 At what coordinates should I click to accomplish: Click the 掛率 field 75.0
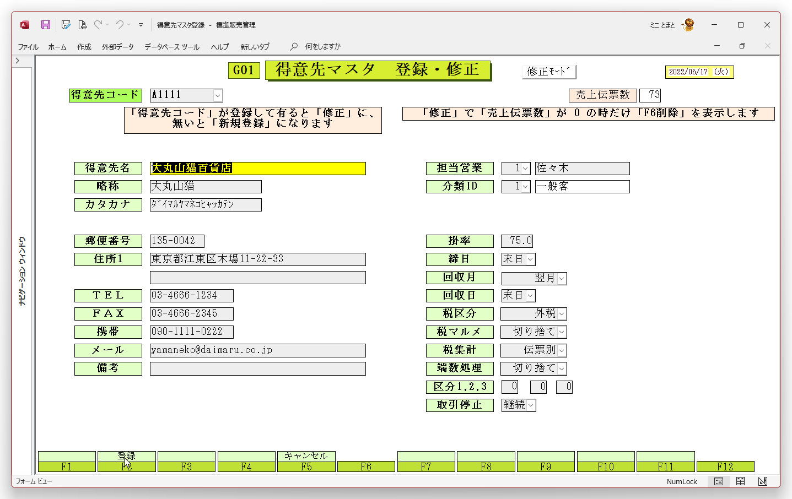tap(517, 241)
